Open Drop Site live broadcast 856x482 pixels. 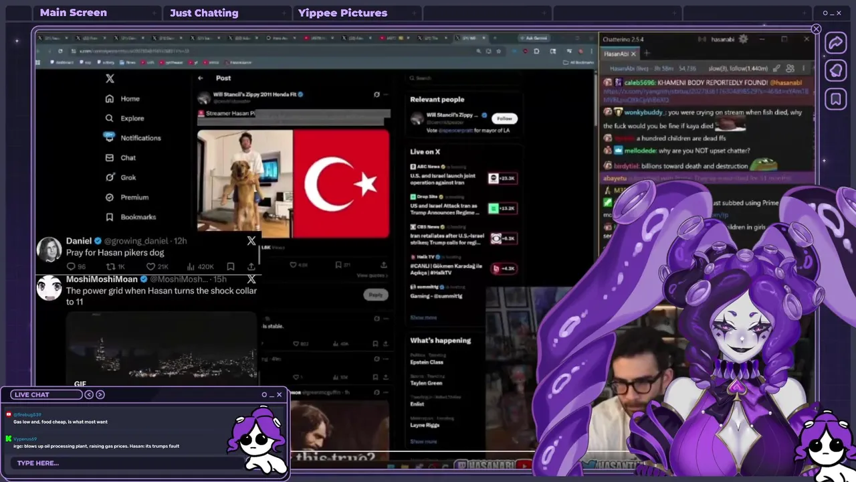(463, 206)
